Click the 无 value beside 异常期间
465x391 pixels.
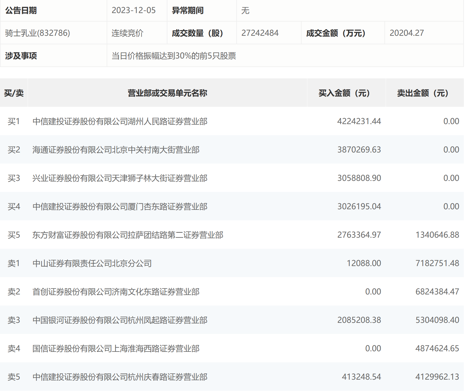[245, 11]
